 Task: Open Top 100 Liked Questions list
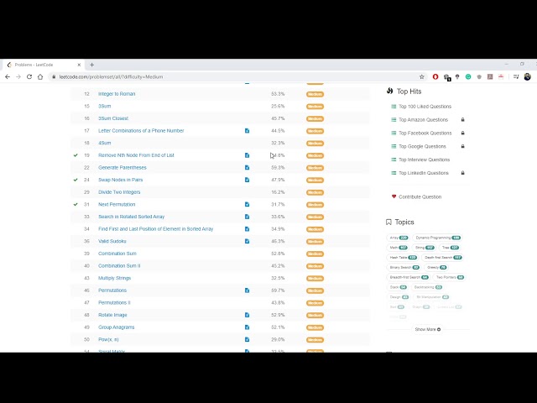[x=425, y=107]
